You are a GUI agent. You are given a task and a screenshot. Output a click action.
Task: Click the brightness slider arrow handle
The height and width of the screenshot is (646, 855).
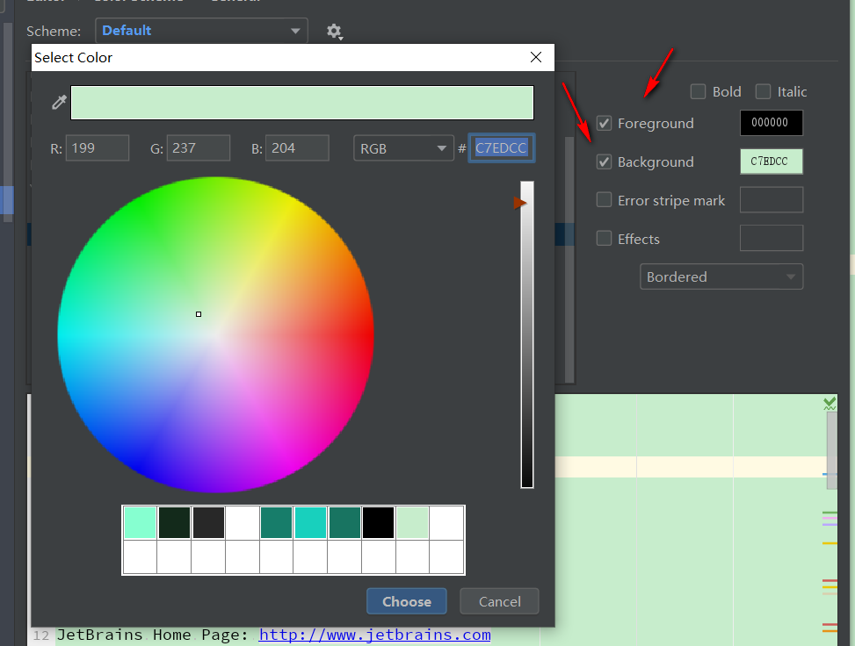point(519,203)
